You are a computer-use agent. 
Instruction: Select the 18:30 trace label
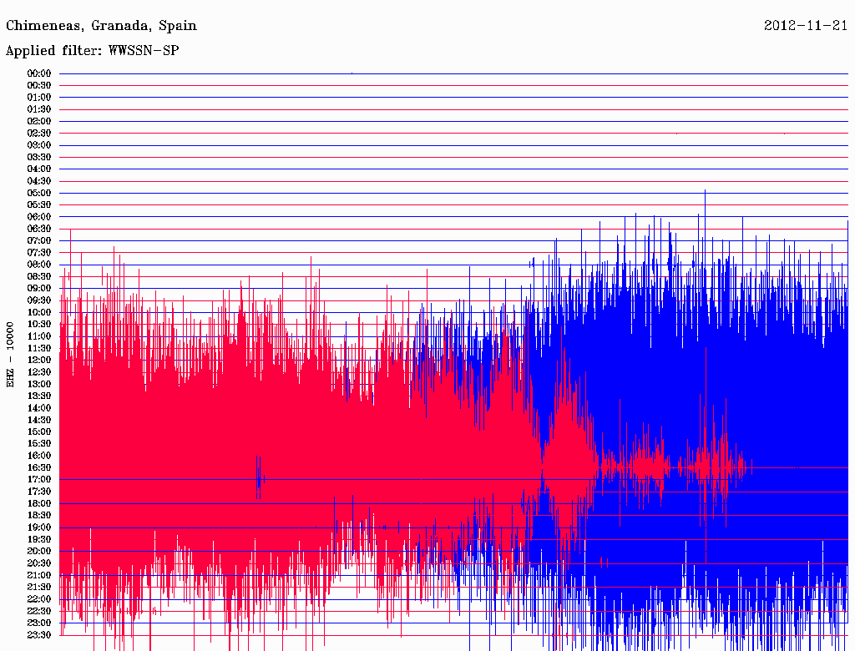(39, 515)
